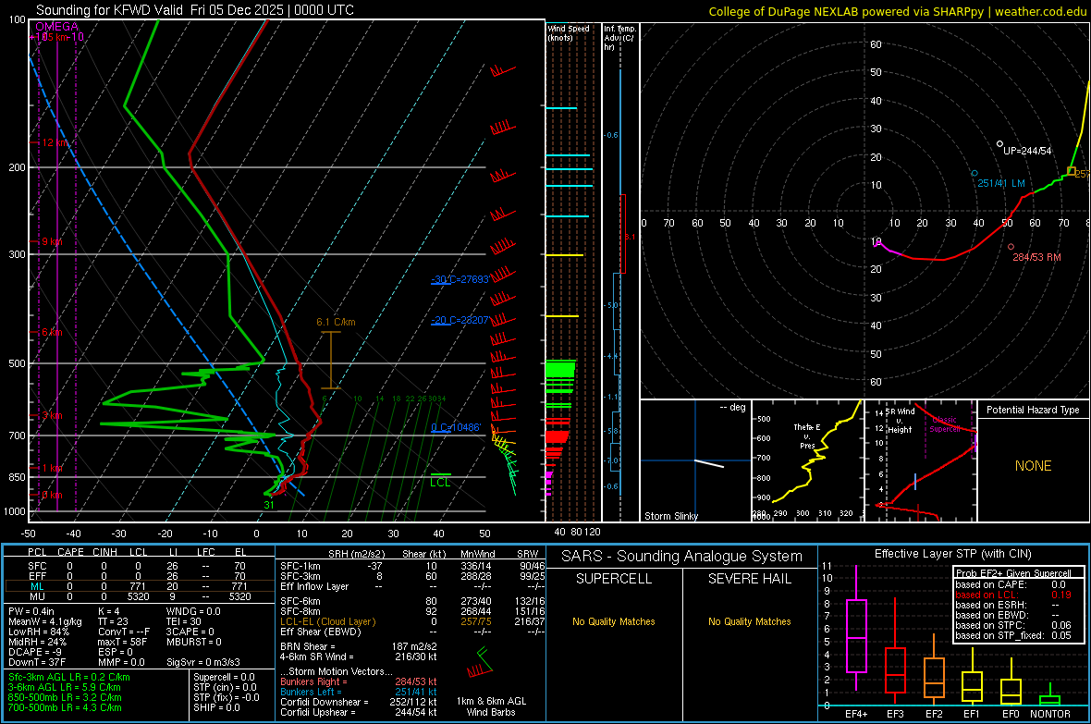Select the '6.1 C/km' lapse rate label
The image size is (1091, 724).
pos(336,322)
